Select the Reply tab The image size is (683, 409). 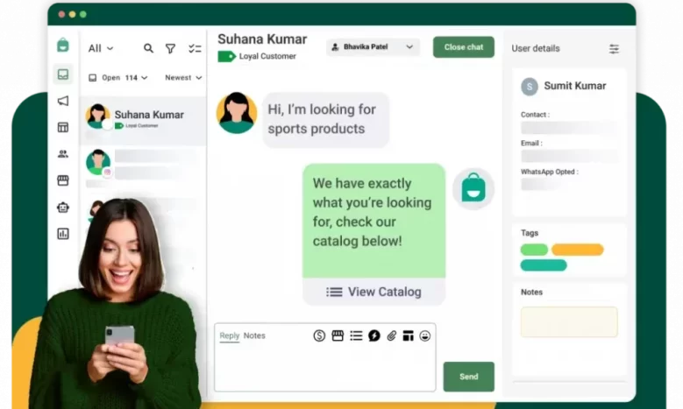click(229, 335)
